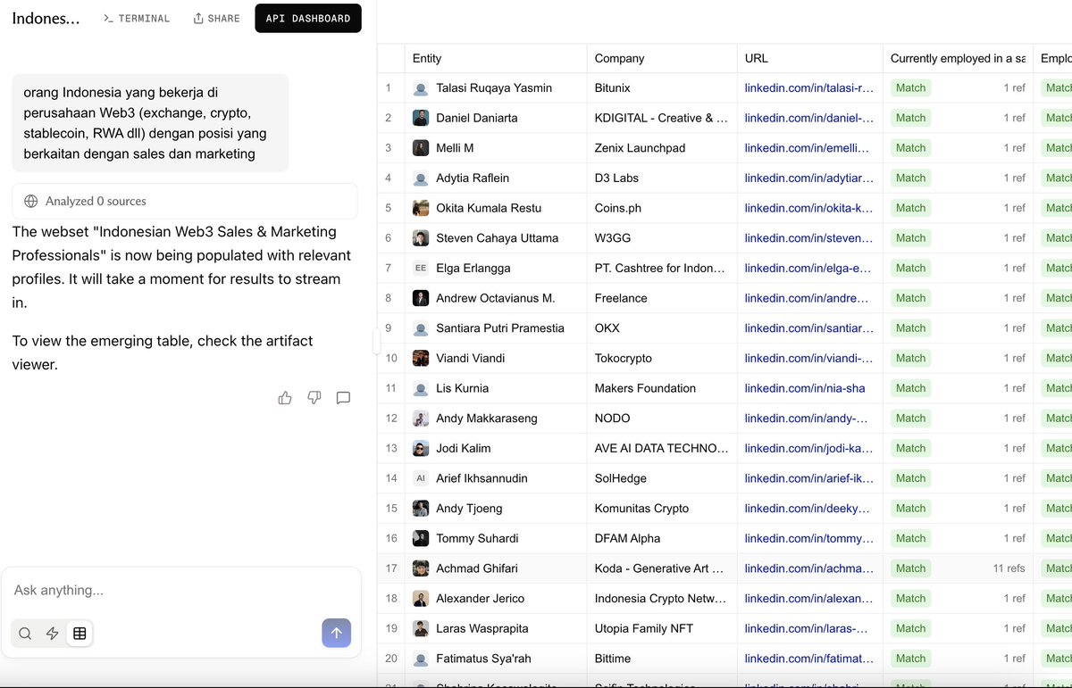
Task: Click Santiara Putri Pramestia placeholder avatar
Action: [x=421, y=328]
